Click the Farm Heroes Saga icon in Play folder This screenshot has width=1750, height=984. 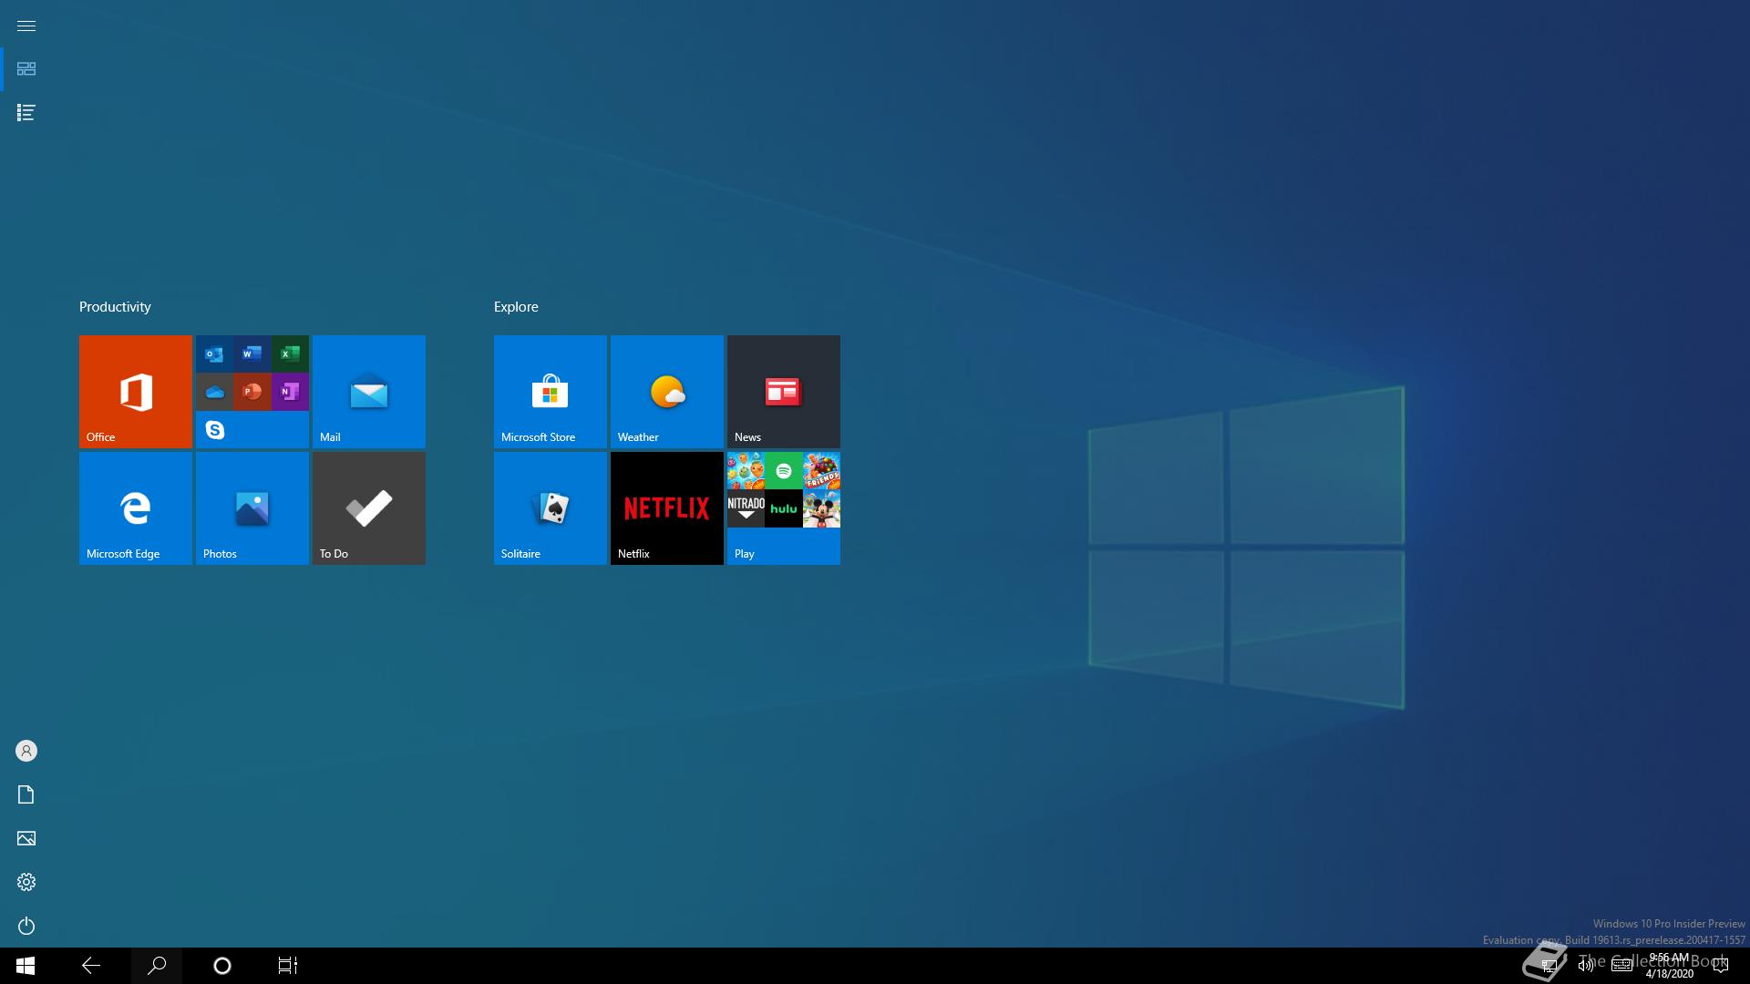click(x=746, y=470)
